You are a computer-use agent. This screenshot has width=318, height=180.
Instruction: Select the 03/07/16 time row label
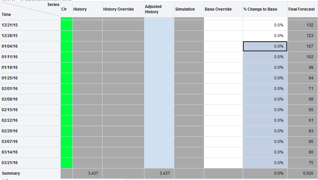(x=31, y=142)
